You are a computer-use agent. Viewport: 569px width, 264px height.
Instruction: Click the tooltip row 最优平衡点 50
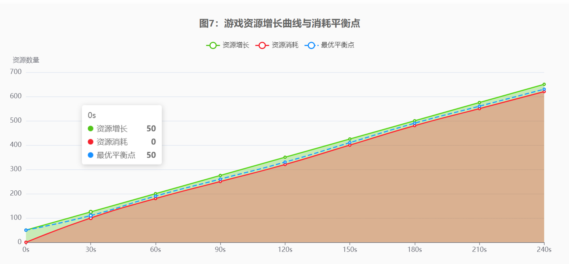(x=122, y=155)
